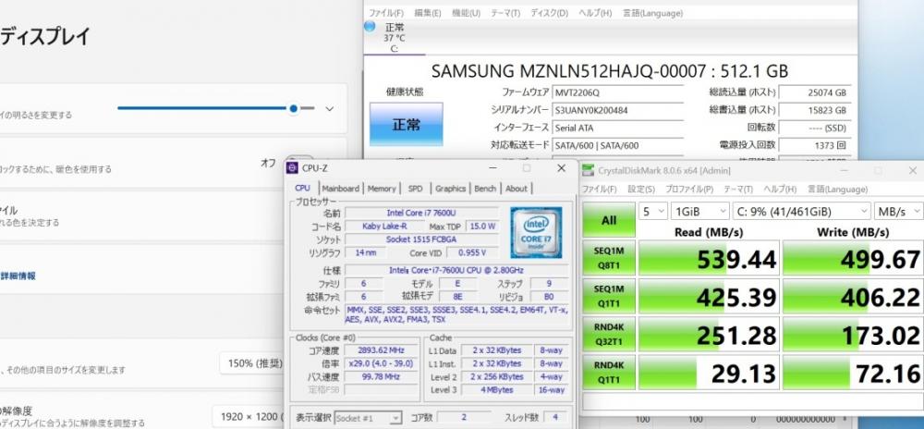Image resolution: width=924 pixels, height=429 pixels.
Task: Switch to the Mainboard tab in CPU-Z
Action: [340, 189]
